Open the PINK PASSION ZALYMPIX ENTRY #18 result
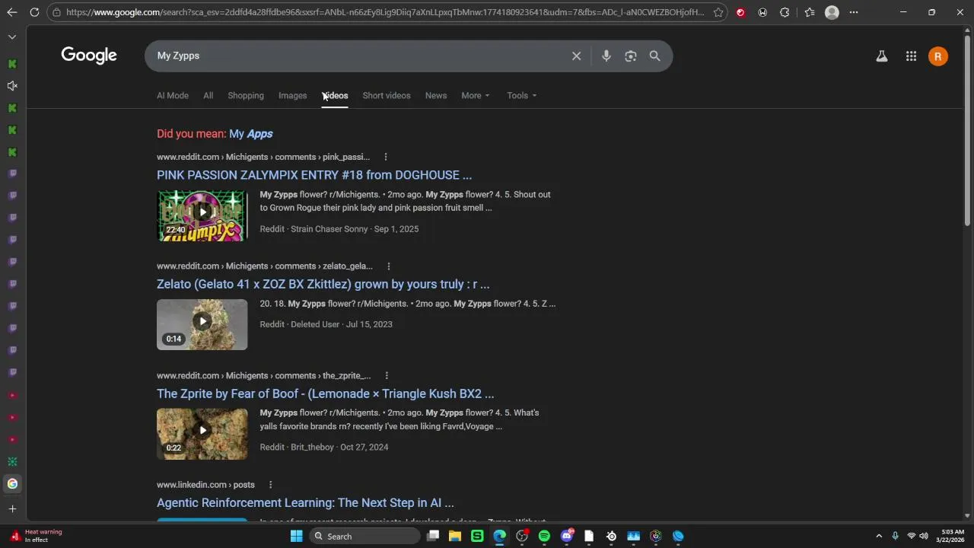This screenshot has height=548, width=974. tap(314, 175)
